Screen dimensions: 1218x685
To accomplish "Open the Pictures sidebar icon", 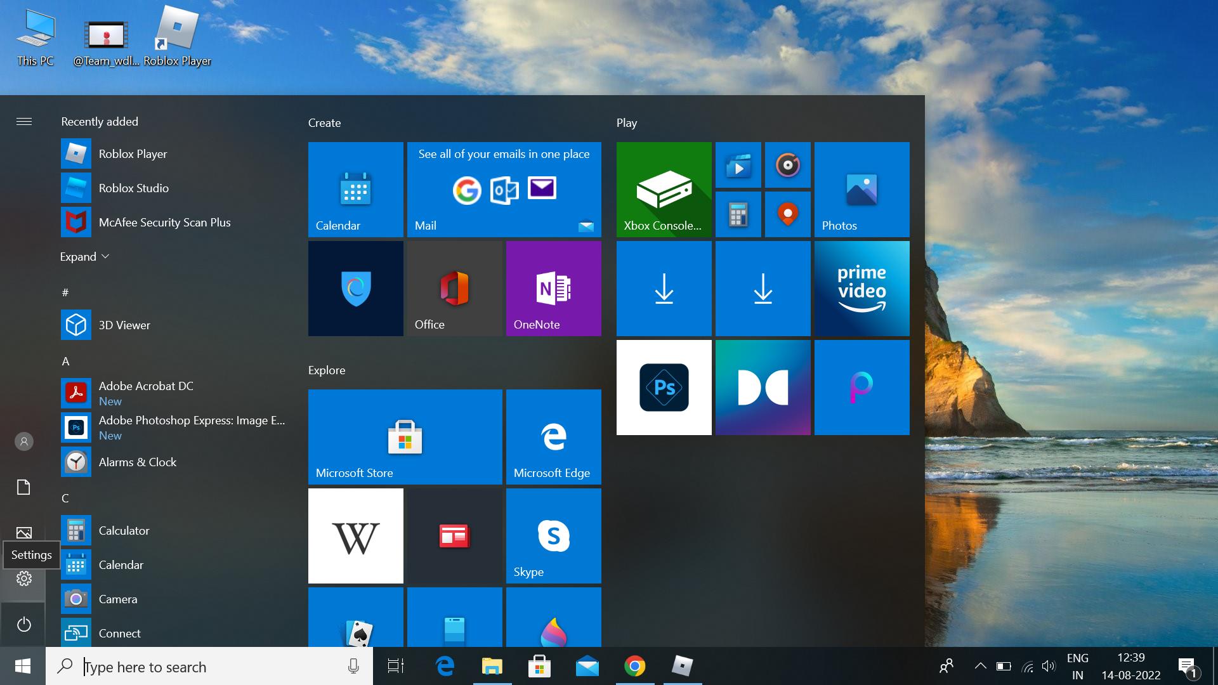I will (23, 533).
